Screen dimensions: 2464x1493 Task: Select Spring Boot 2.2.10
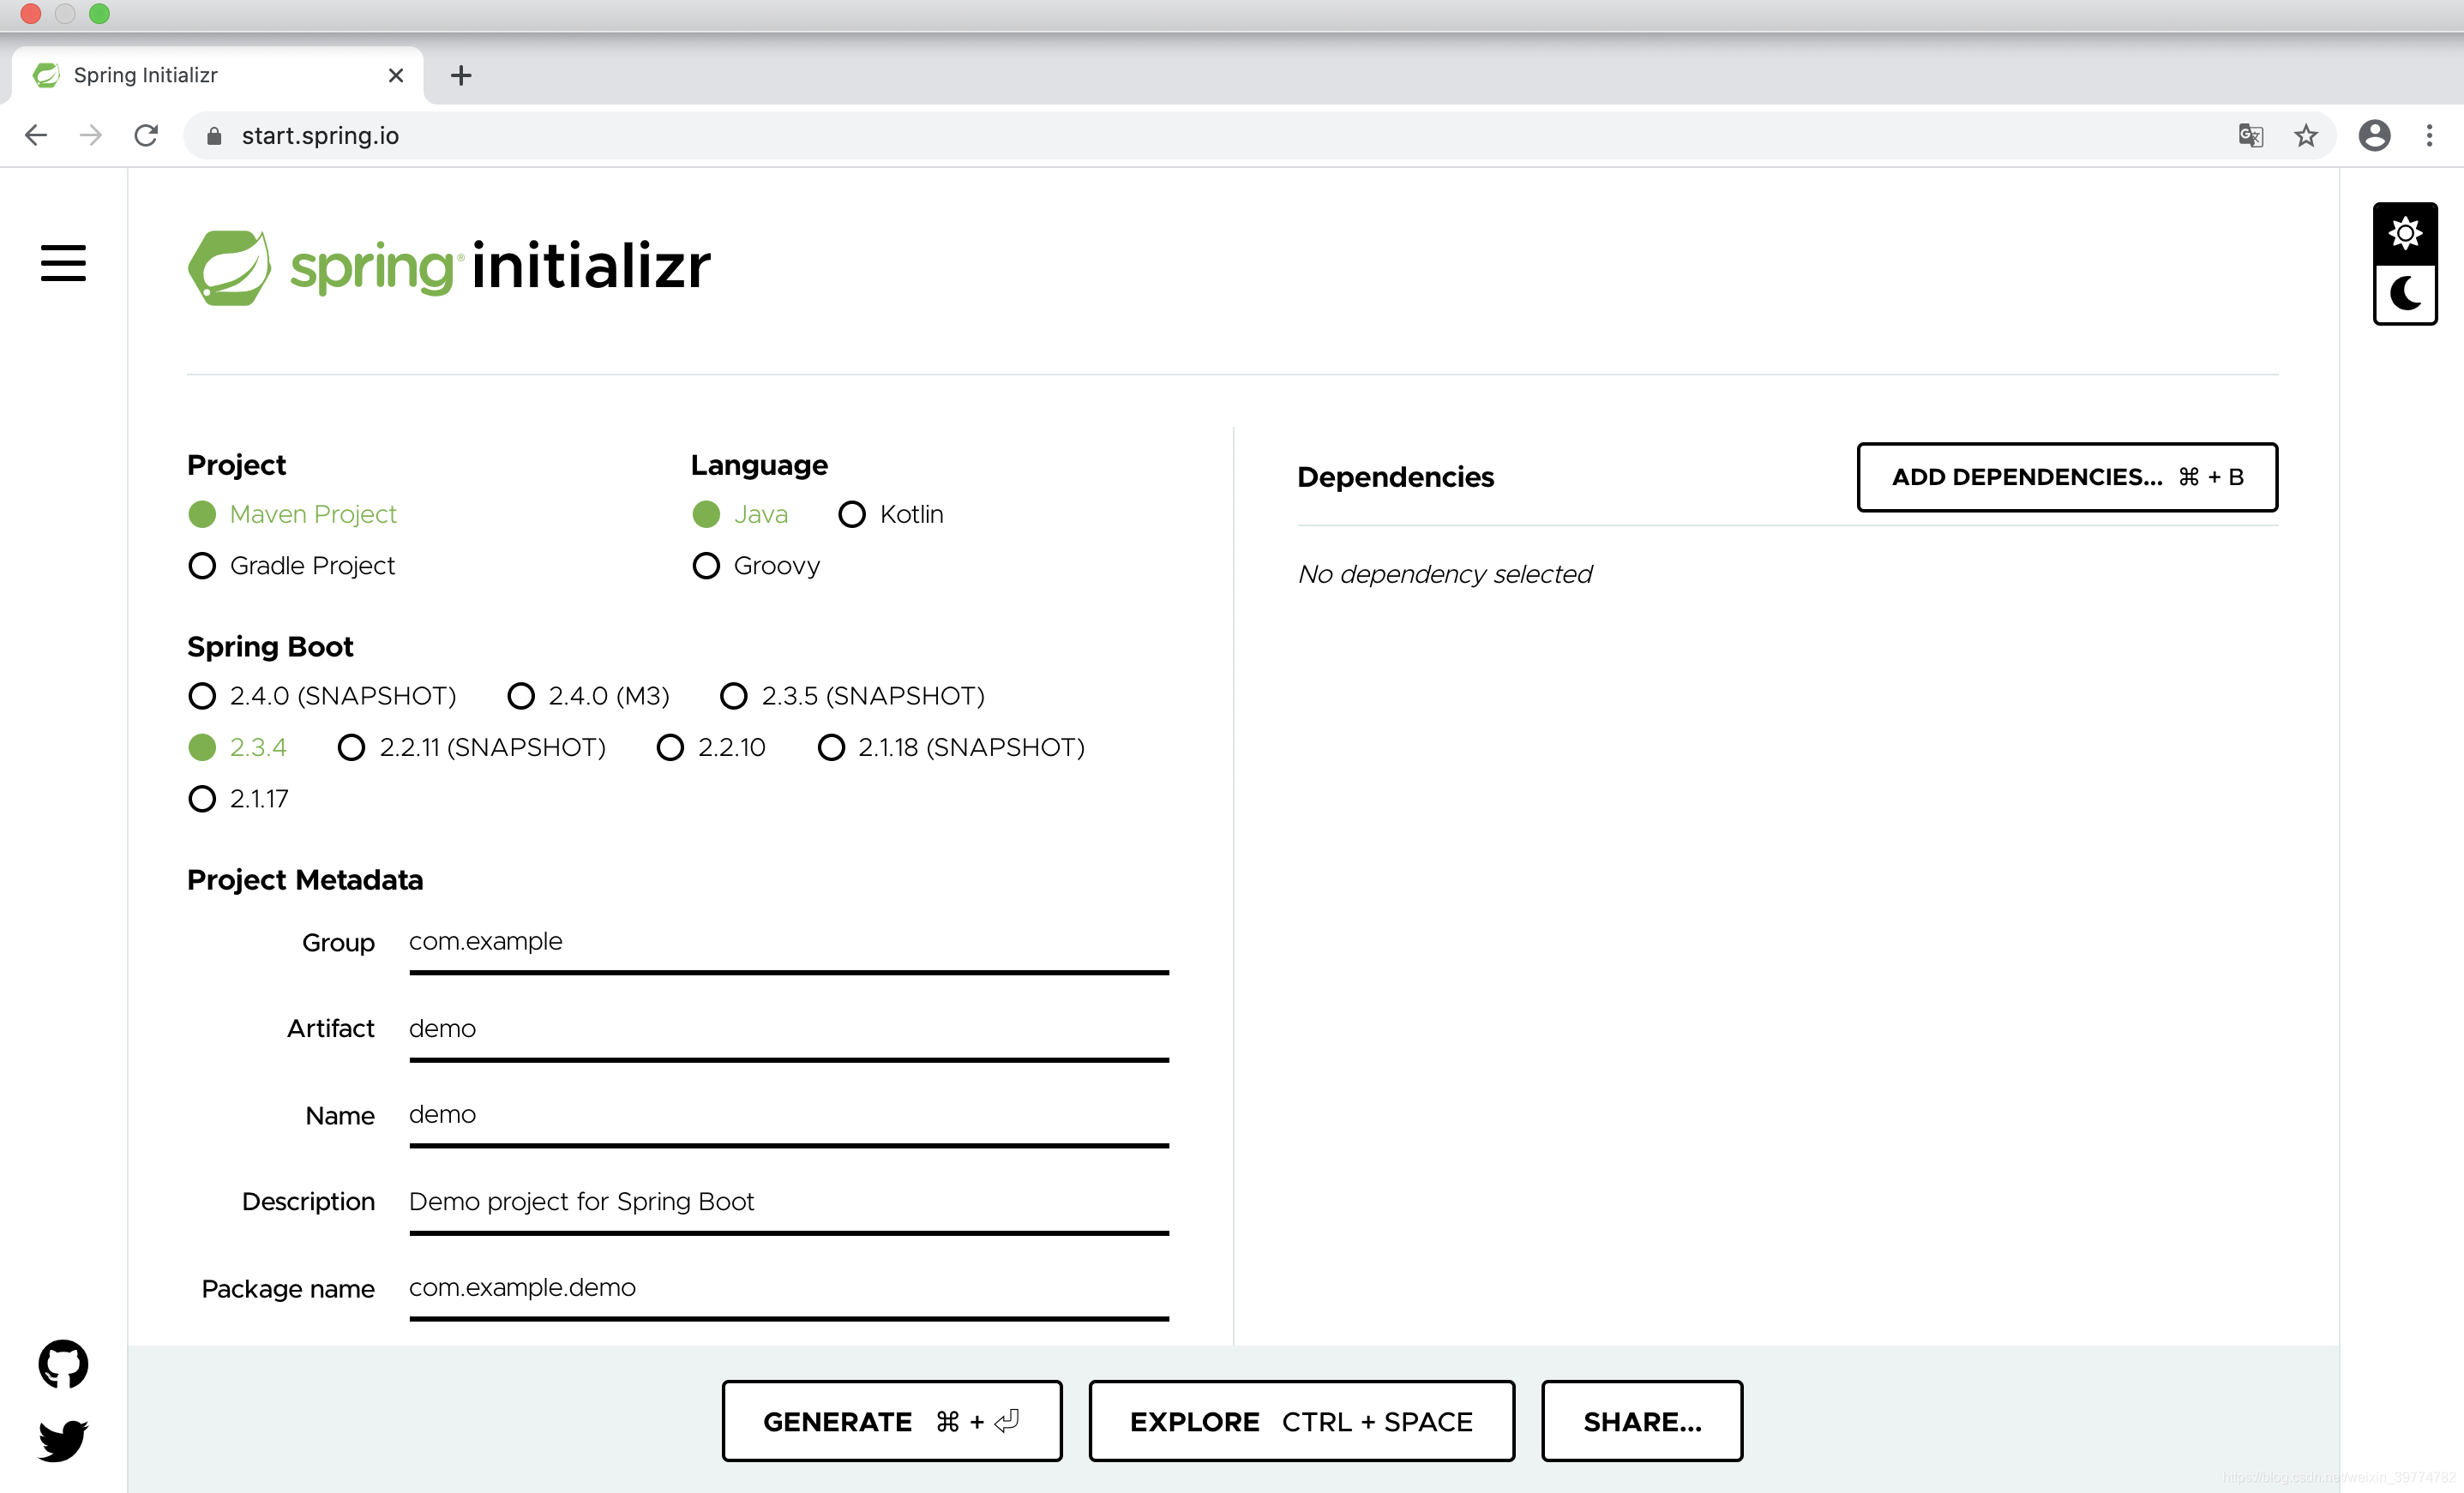[711, 748]
